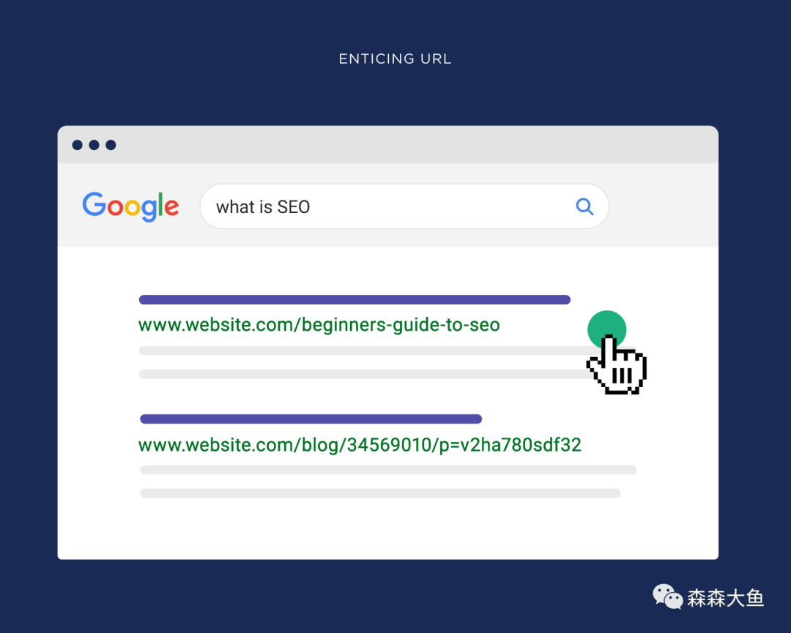Screen dimensions: 791x633
Task: Click the 'what is SEO' search field
Action: (404, 206)
